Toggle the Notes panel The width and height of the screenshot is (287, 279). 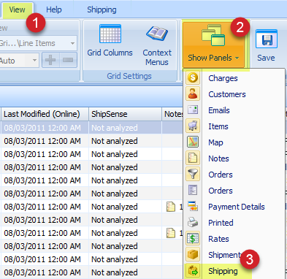point(218,158)
